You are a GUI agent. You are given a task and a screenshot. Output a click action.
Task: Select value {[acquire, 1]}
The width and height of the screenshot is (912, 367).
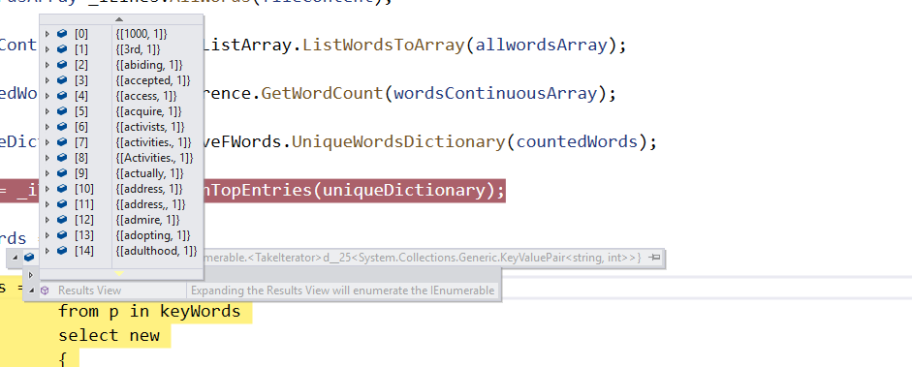click(x=149, y=111)
